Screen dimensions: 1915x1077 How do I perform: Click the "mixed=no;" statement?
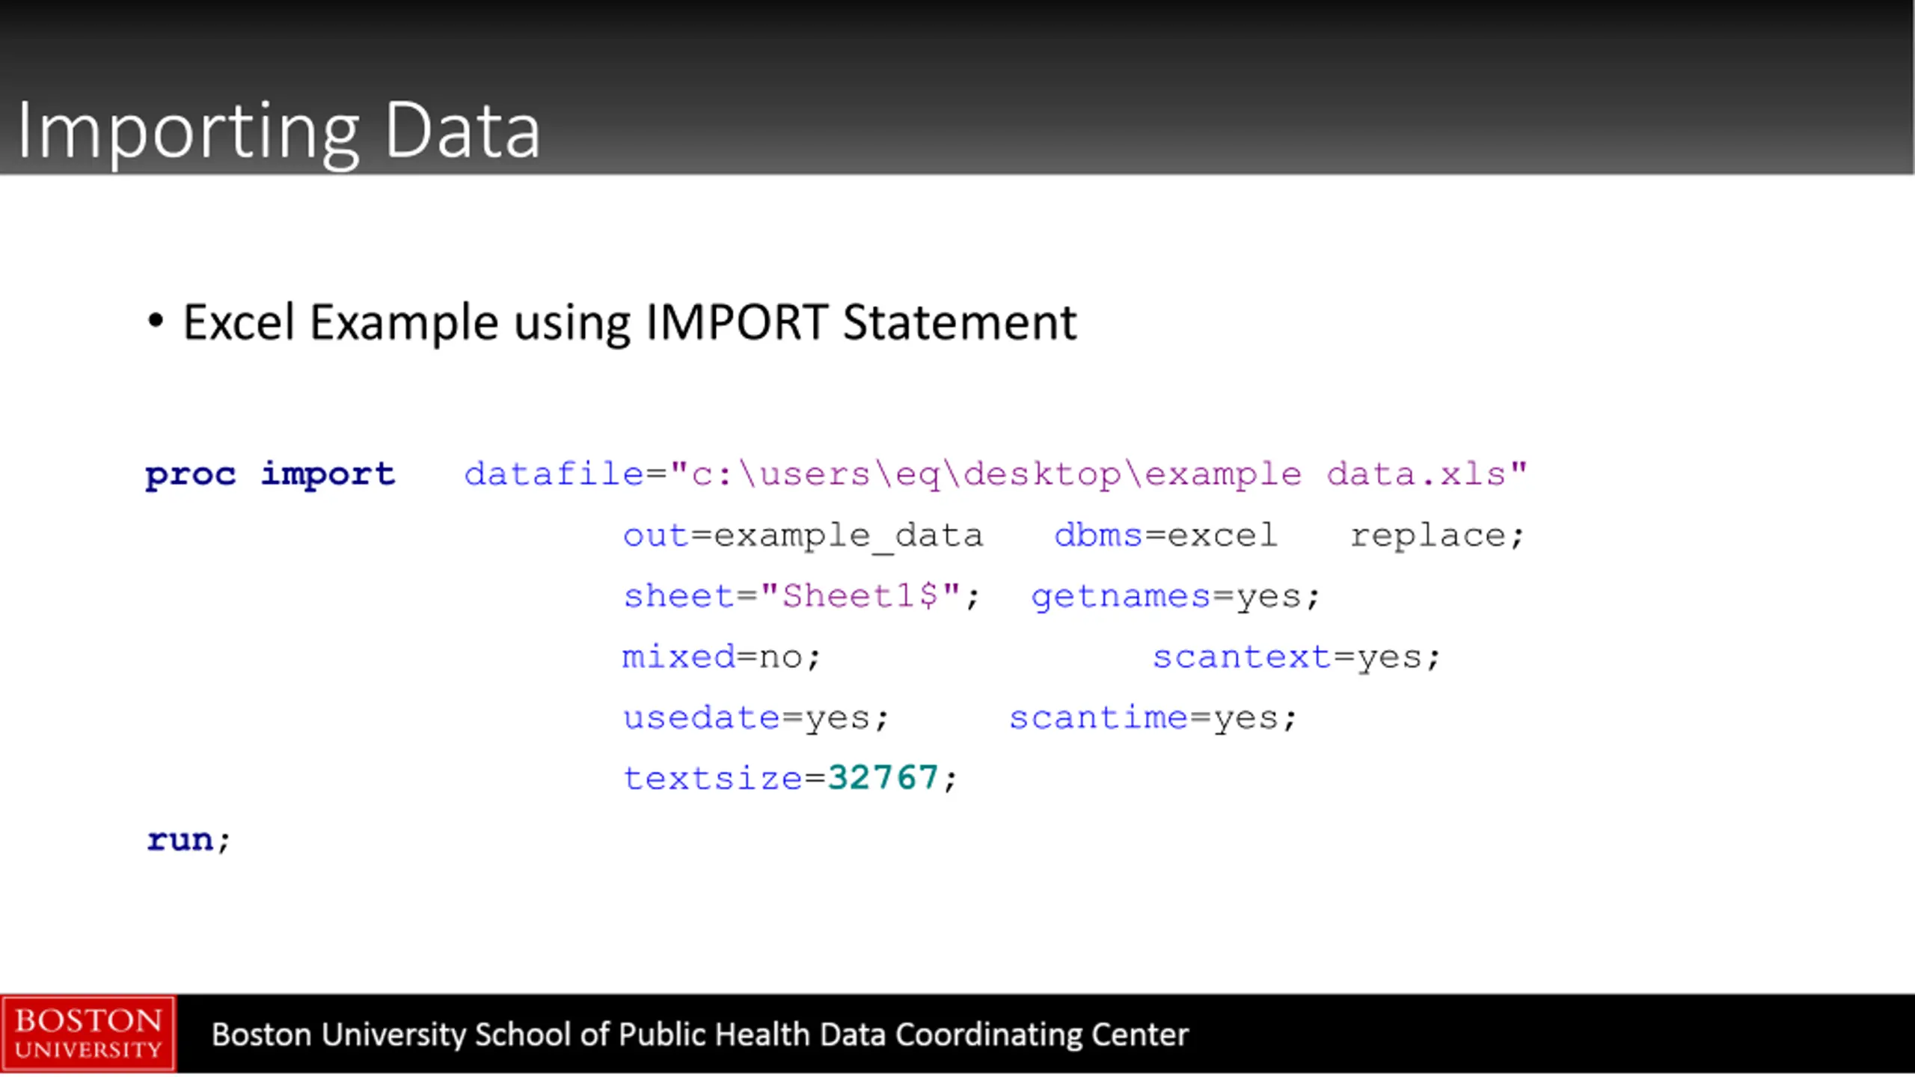722,657
